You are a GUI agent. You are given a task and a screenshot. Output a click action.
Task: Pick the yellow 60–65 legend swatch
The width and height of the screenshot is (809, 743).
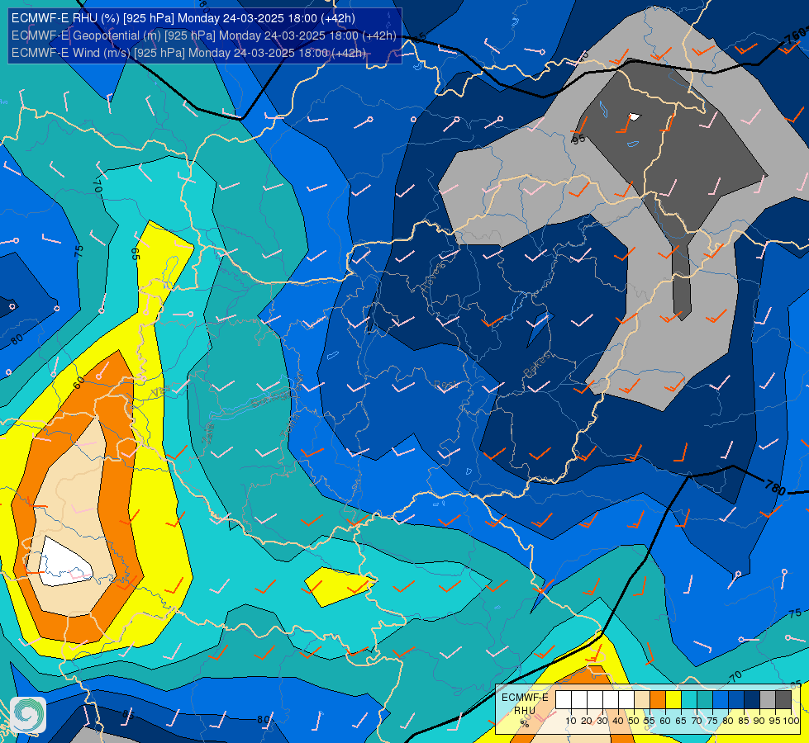(673, 700)
